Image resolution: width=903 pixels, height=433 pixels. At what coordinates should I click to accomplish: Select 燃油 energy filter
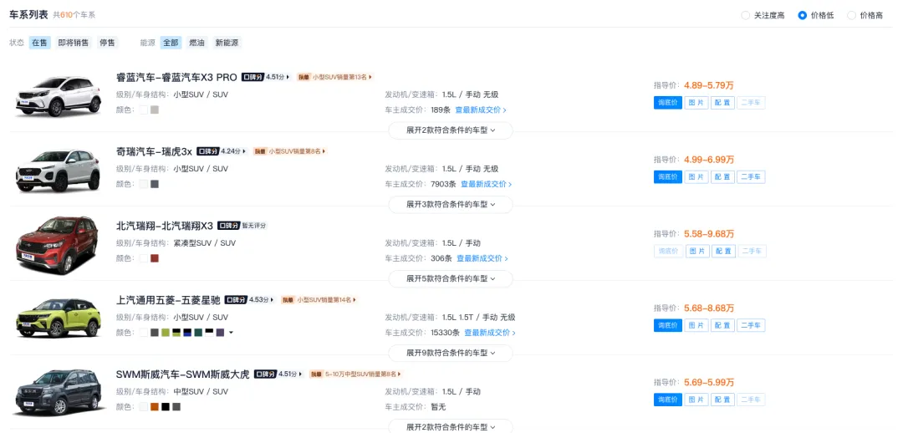[x=196, y=43]
